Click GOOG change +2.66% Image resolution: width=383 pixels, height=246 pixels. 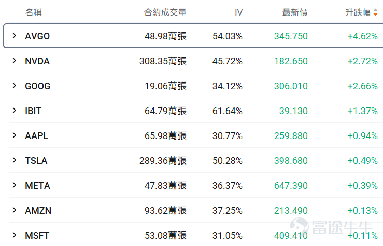tap(363, 86)
